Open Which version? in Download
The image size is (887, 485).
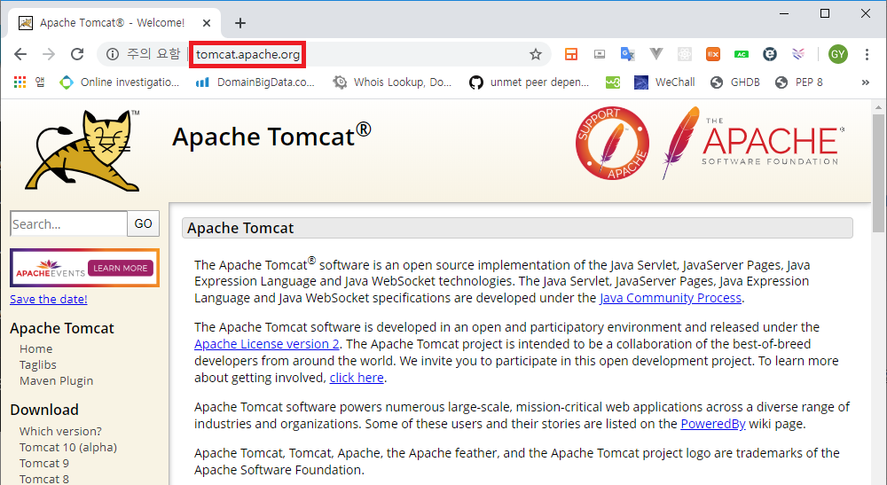(x=60, y=431)
